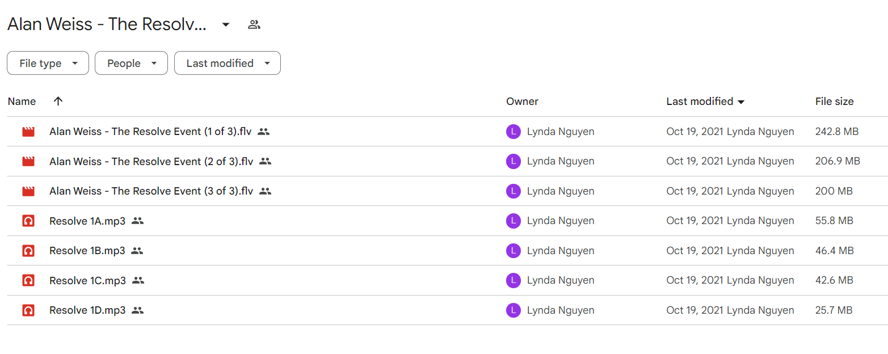
Task: Click the video icon for Resolve Event (1 of 3).flv
Action: [x=28, y=132]
